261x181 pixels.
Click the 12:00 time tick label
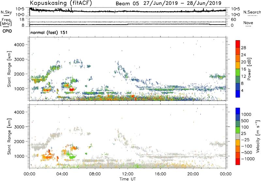pos(128,174)
